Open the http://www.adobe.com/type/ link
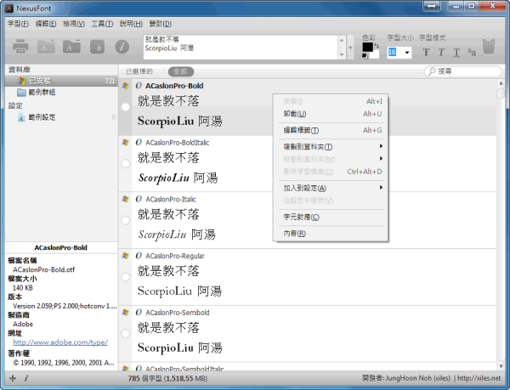 coord(60,342)
